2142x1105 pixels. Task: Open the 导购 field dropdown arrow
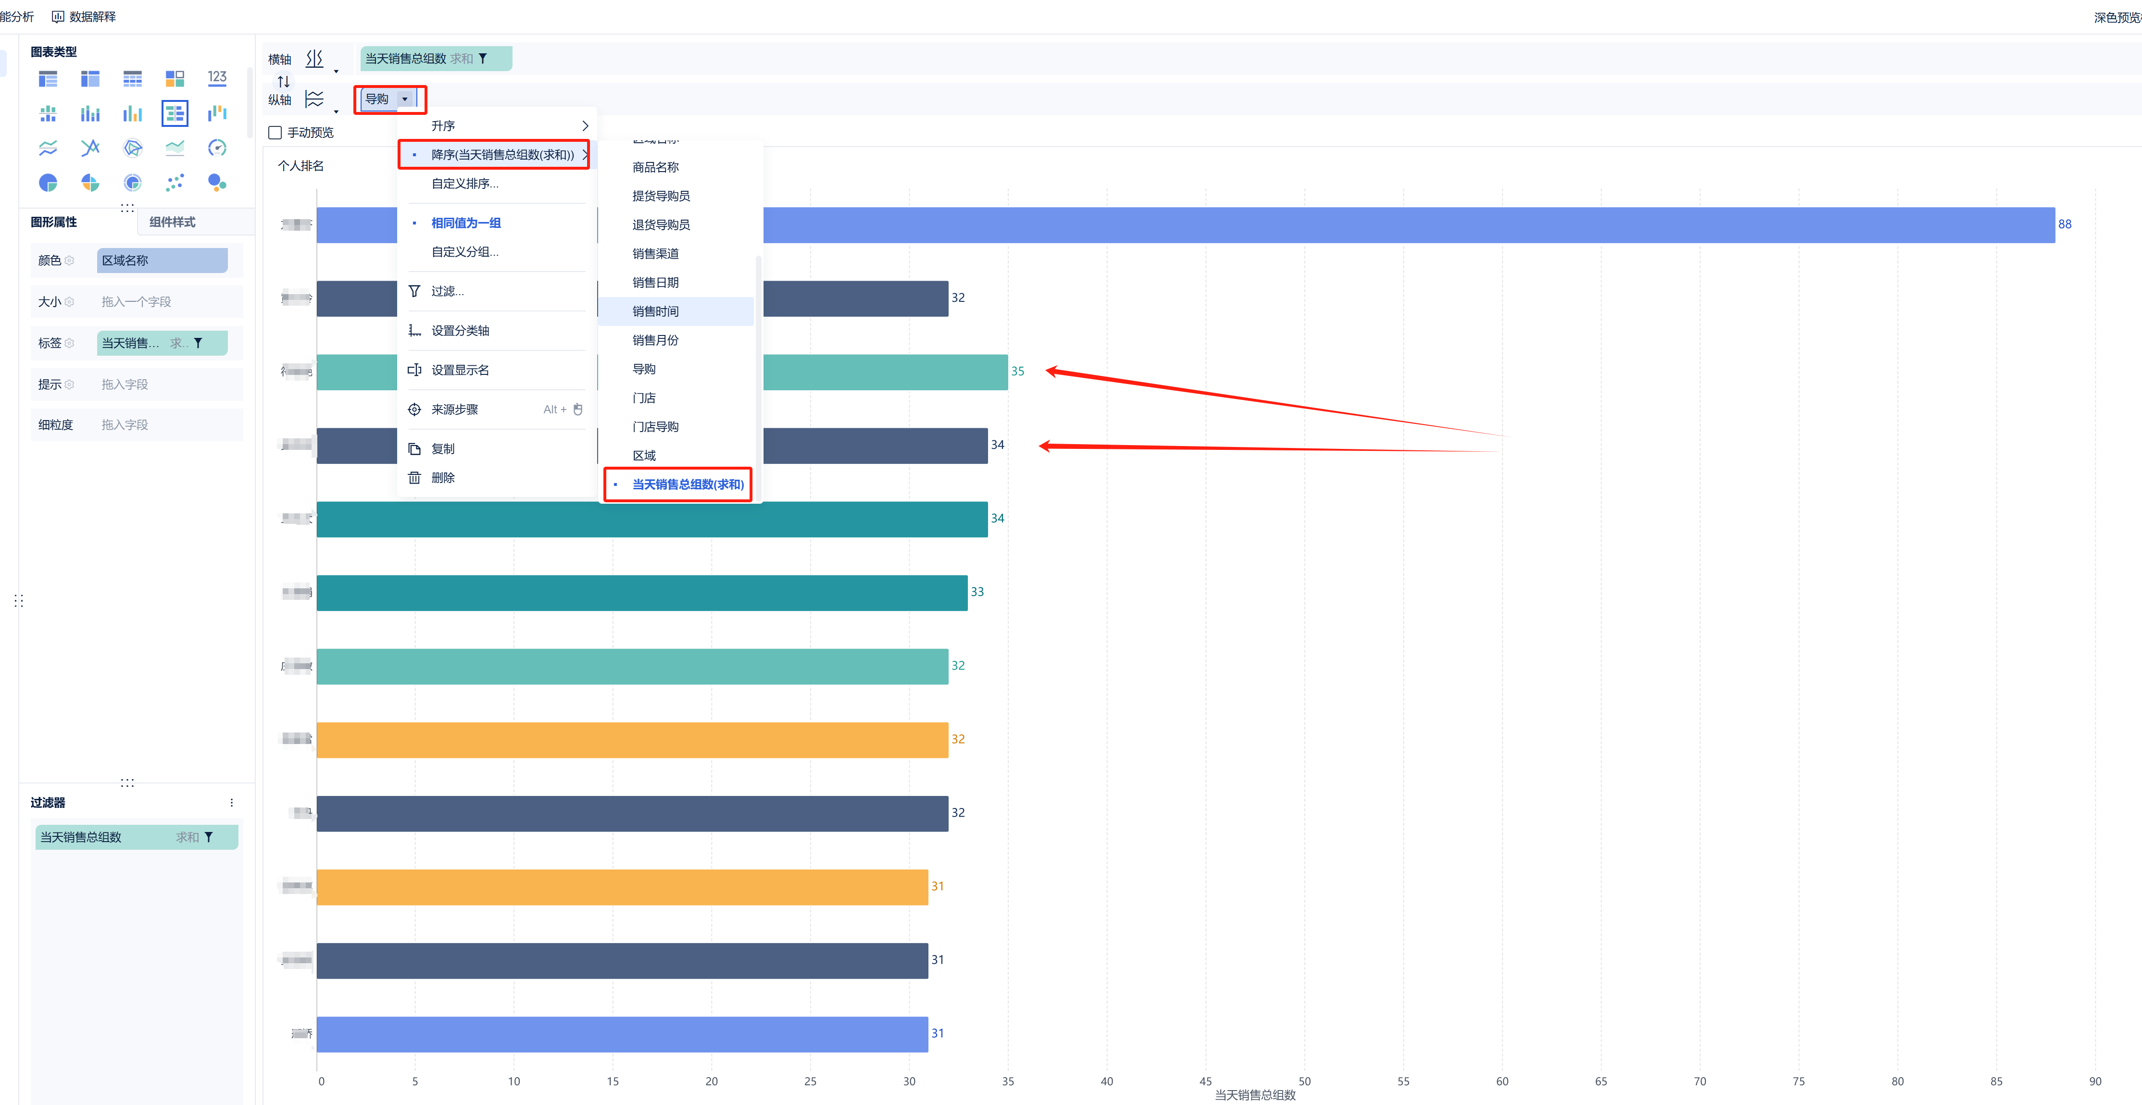pos(405,99)
